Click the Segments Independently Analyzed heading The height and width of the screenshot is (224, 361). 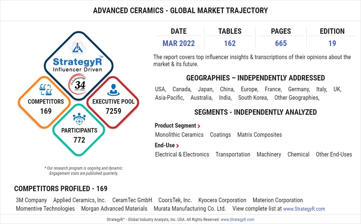[x=255, y=112]
